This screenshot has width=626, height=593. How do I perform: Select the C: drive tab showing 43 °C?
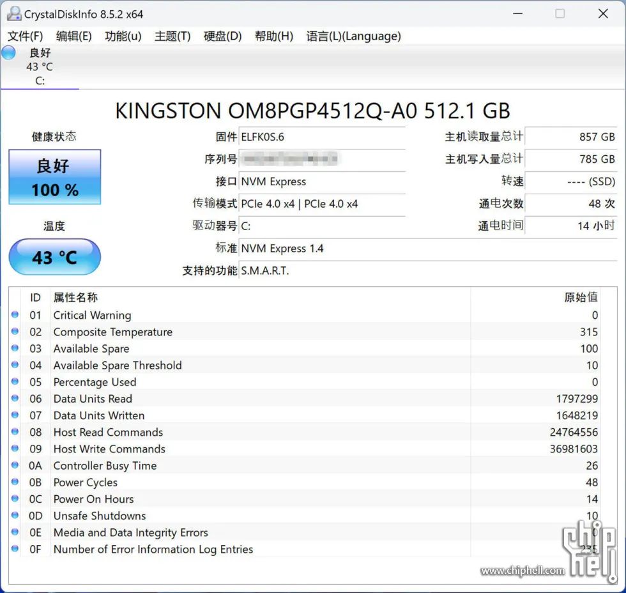point(40,66)
